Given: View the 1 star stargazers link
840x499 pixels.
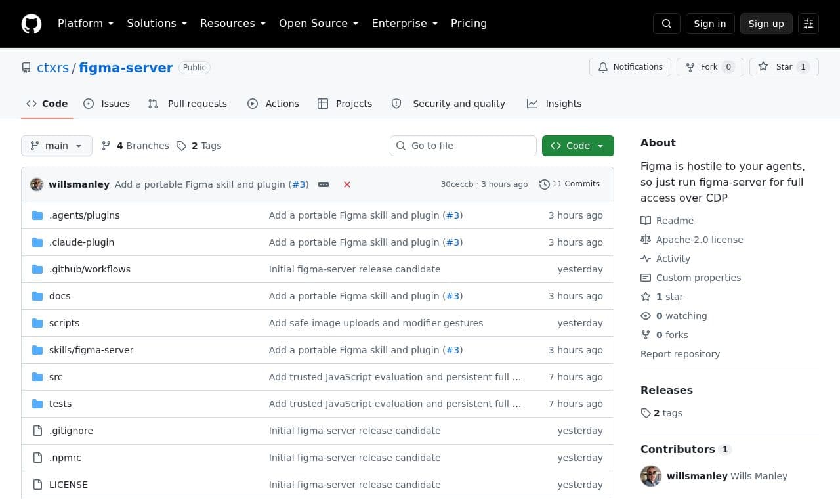Looking at the screenshot, I should coord(661,297).
